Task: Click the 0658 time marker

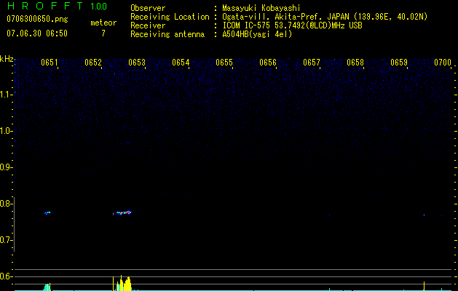Action: pyautogui.click(x=355, y=63)
